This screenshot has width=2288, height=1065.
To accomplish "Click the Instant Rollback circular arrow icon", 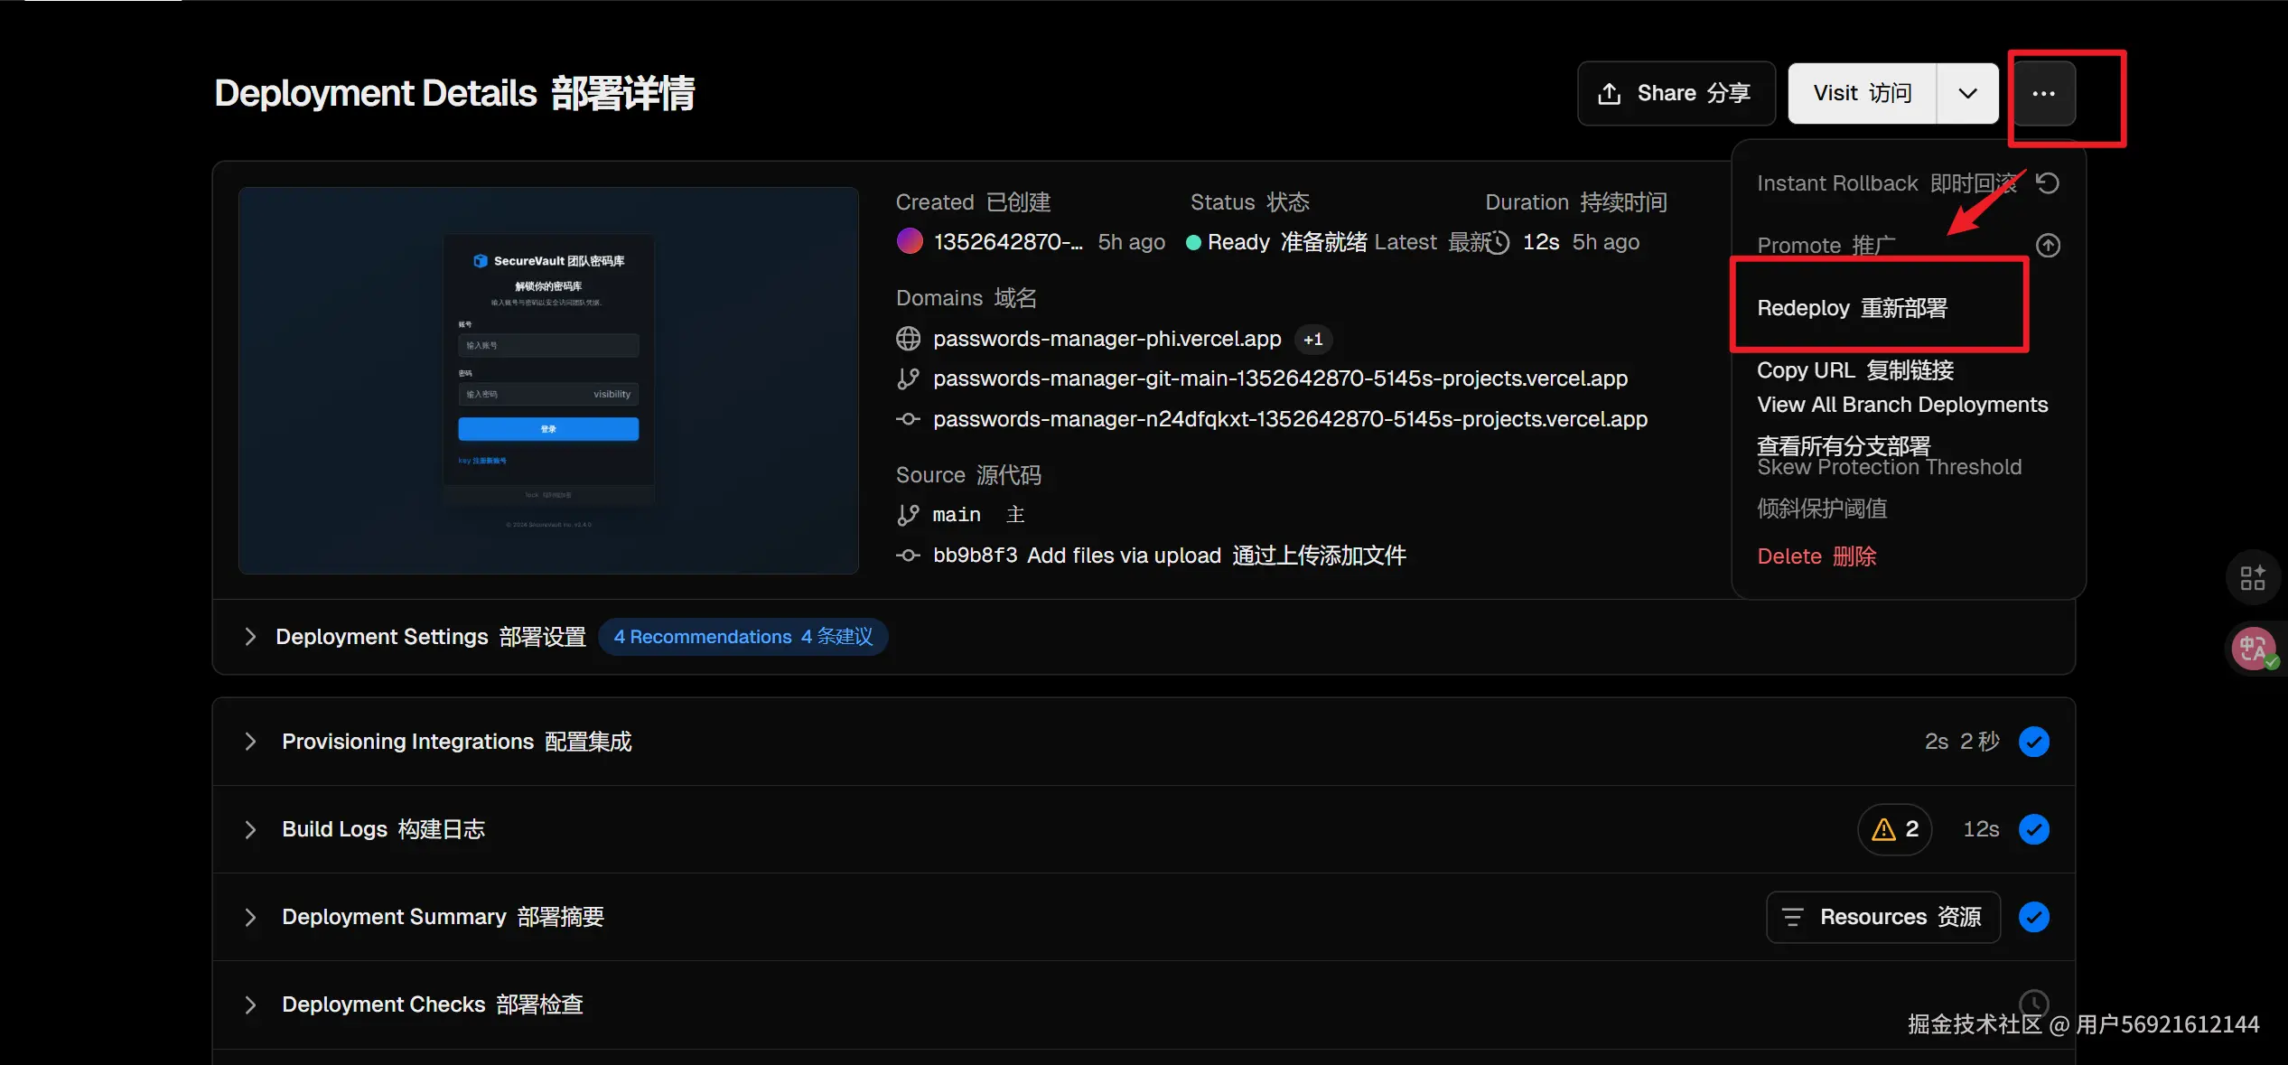I will click(2047, 183).
